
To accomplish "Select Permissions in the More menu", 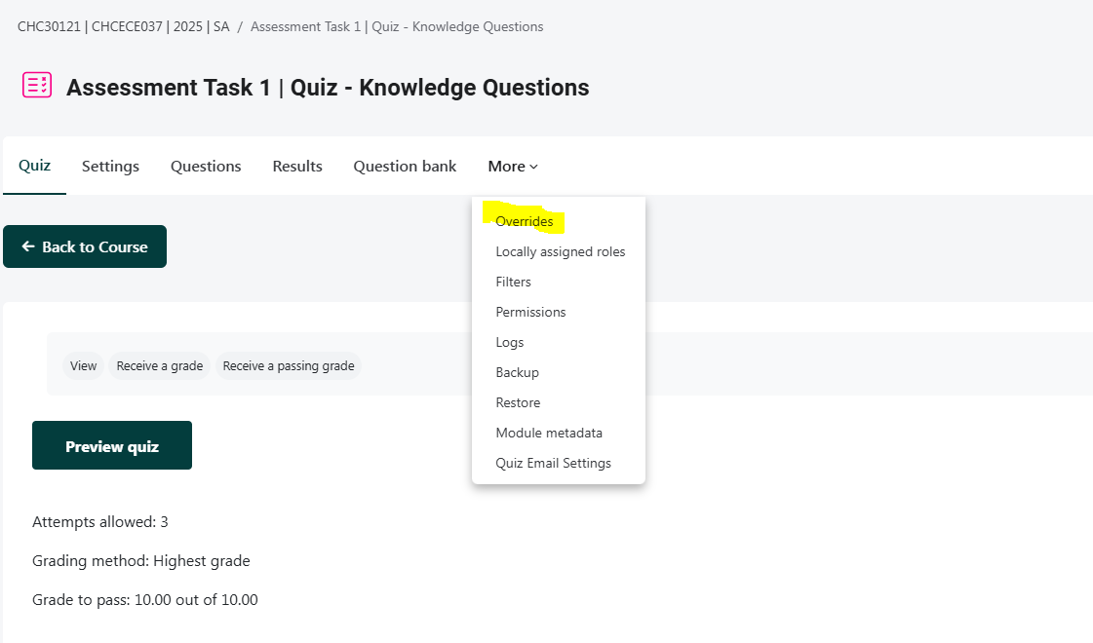I will pos(530,312).
